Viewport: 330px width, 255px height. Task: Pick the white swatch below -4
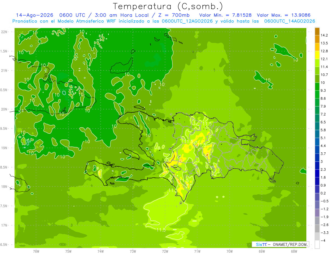point(317,244)
